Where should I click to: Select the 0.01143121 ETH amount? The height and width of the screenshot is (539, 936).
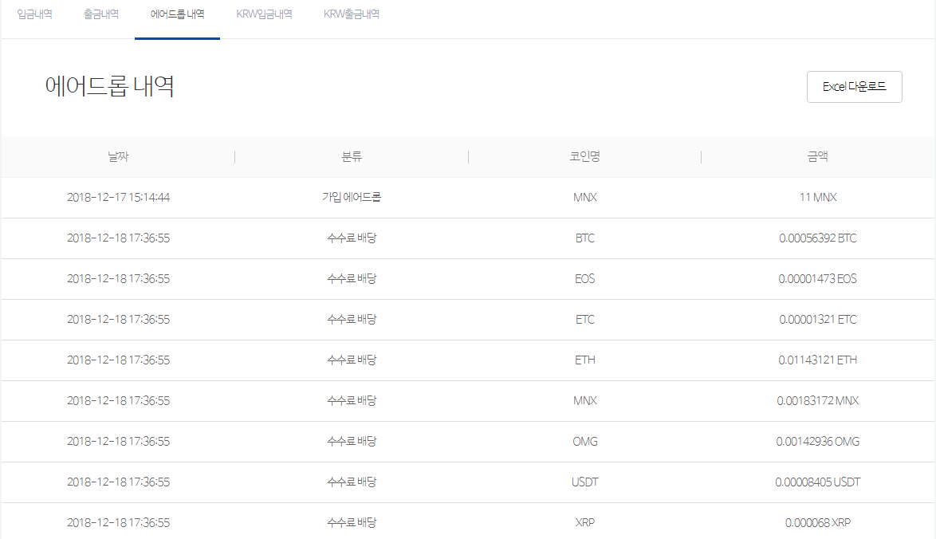(818, 360)
